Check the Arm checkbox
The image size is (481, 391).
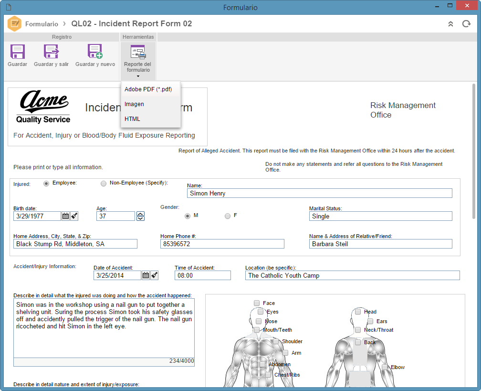coord(285,353)
